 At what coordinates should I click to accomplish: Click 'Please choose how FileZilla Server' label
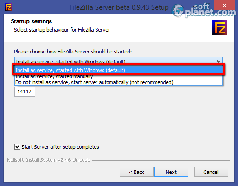(x=73, y=52)
